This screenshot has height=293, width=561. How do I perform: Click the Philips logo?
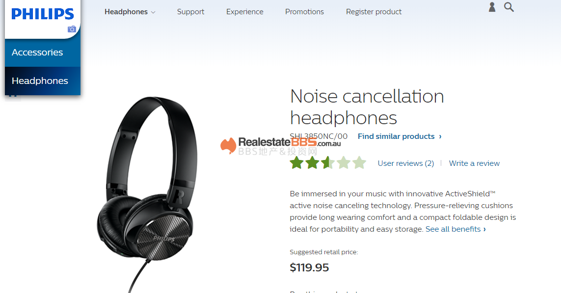[43, 14]
